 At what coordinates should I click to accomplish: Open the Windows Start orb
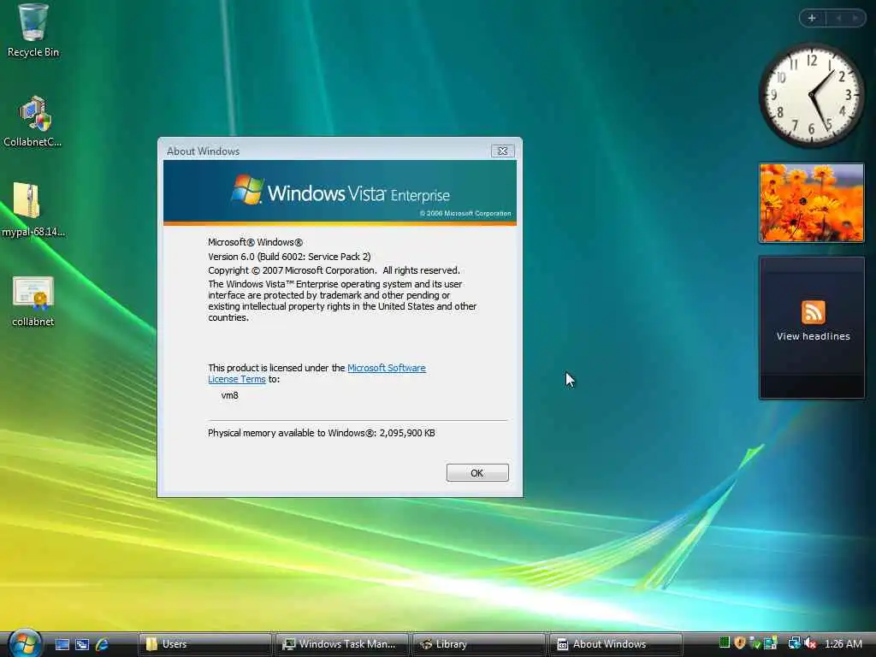(x=25, y=643)
